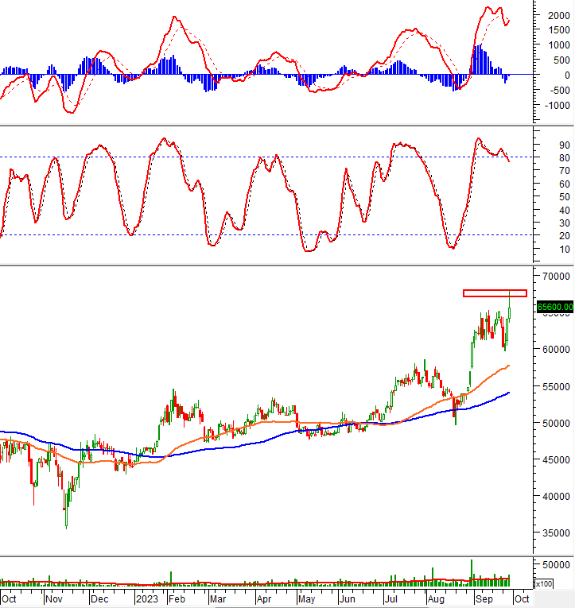Viewport: 575px width, 608px height.
Task: Select the 35000 price axis label
Action: click(556, 533)
